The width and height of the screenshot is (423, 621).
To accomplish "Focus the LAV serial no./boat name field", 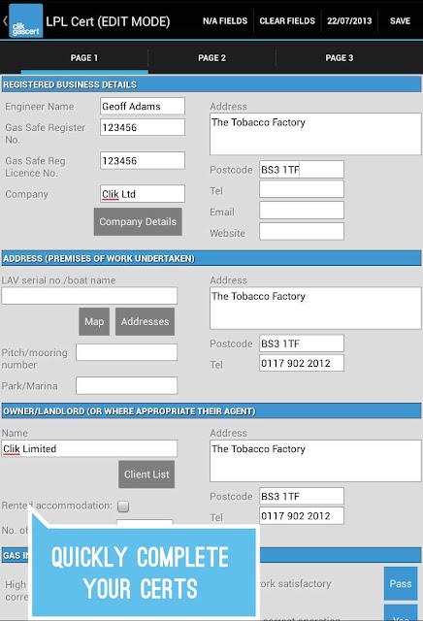I will tap(89, 296).
